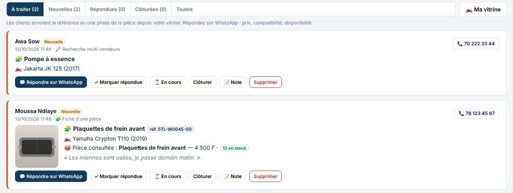
Task: Mark Awa Sow's request as répondue
Action: [x=118, y=82]
